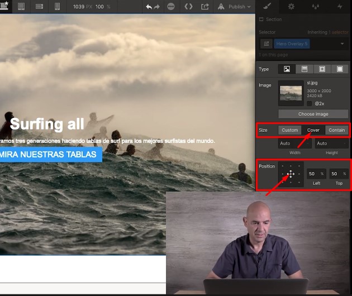Set background size to Contain
Image resolution: width=352 pixels, height=296 pixels.
(336, 130)
